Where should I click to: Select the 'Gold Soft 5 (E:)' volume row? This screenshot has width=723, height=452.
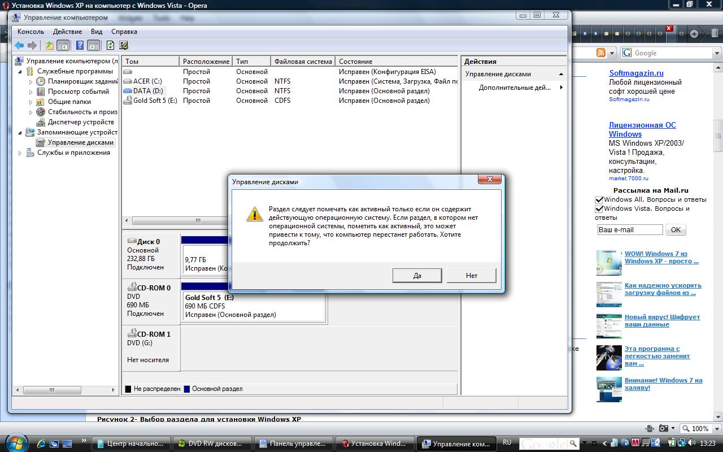290,101
